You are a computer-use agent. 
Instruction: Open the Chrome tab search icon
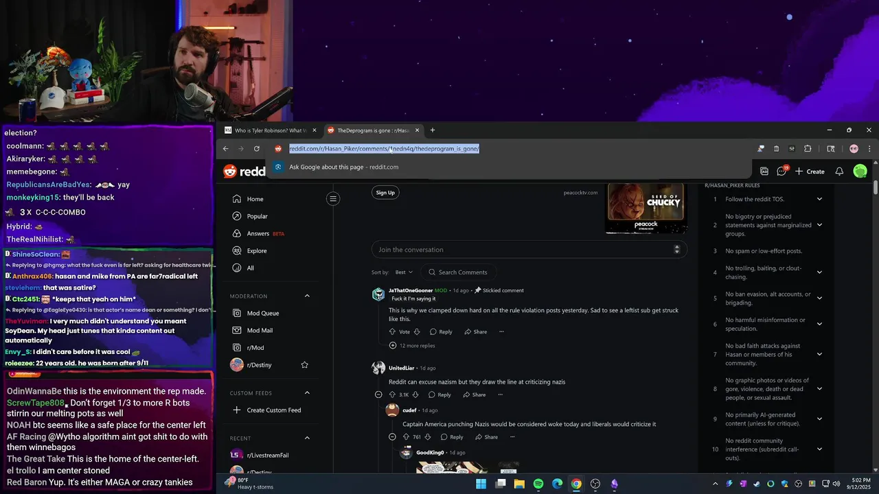tap(830, 149)
